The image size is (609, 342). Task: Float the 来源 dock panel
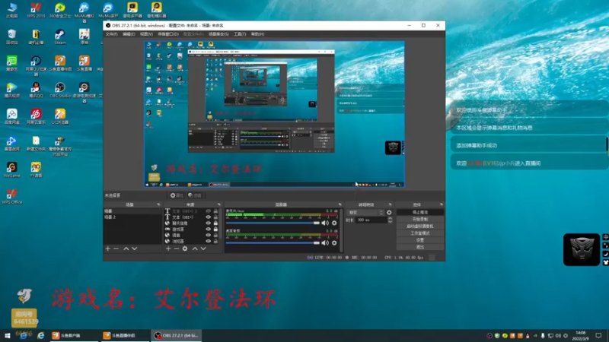pos(219,204)
